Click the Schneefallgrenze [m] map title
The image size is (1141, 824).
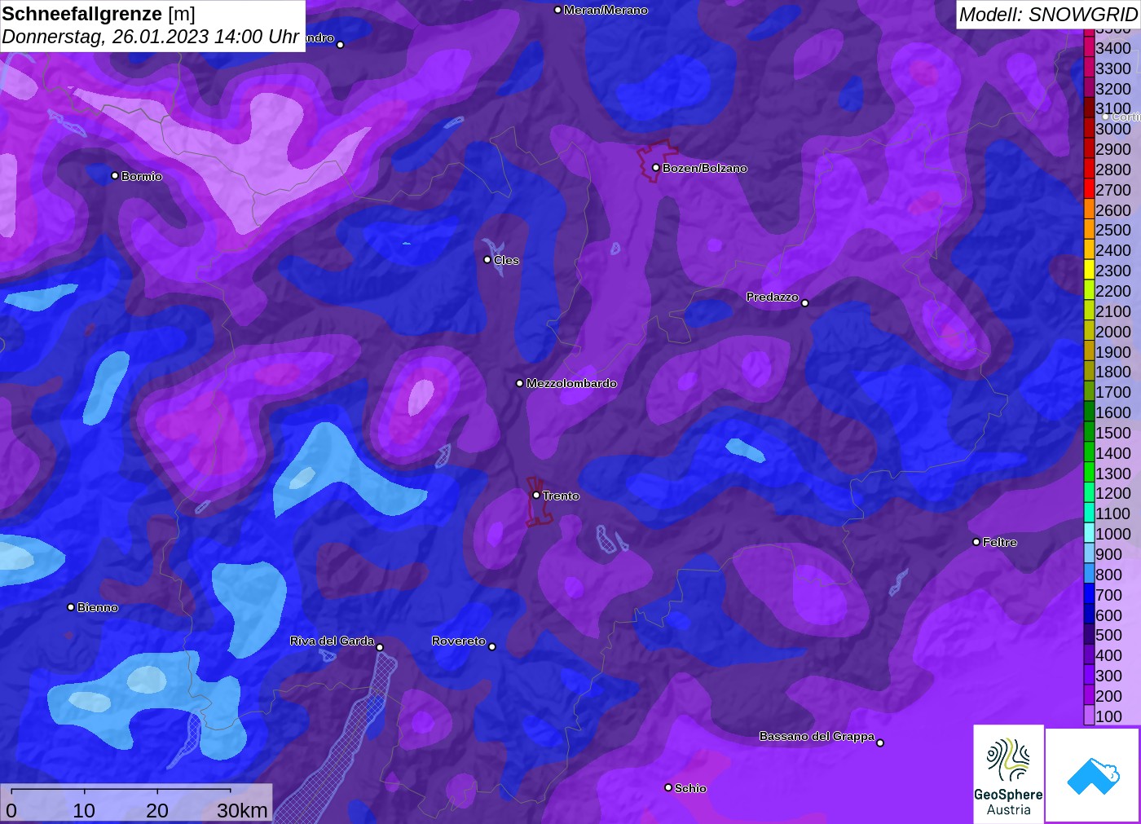99,14
